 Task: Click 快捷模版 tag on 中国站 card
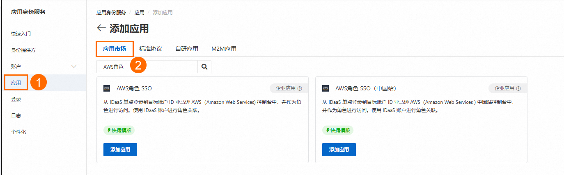[x=338, y=130]
